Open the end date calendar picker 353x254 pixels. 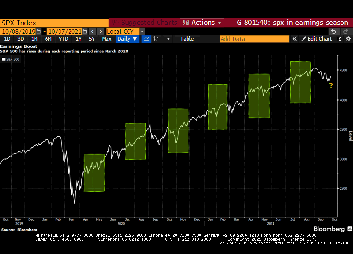tap(85, 31)
